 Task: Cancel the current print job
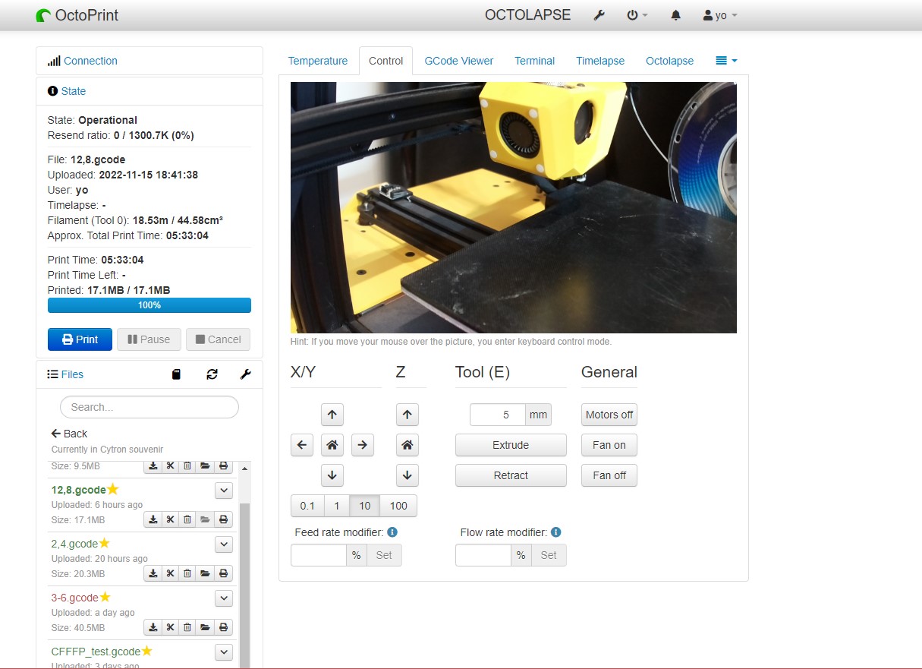point(218,339)
